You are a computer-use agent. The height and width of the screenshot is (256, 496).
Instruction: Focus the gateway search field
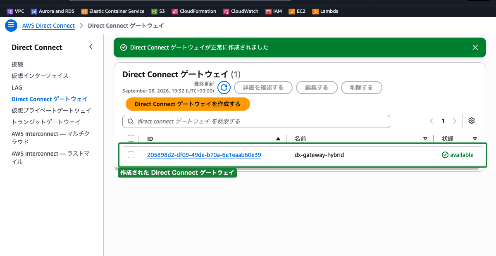(256, 121)
